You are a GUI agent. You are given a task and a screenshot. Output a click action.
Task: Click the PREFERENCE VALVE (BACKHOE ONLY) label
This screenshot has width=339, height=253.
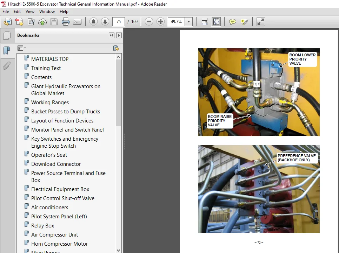297,158
